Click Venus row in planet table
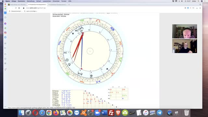208x117 pixels. click(61, 97)
